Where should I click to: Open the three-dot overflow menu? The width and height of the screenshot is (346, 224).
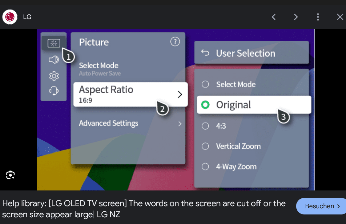coord(318,17)
